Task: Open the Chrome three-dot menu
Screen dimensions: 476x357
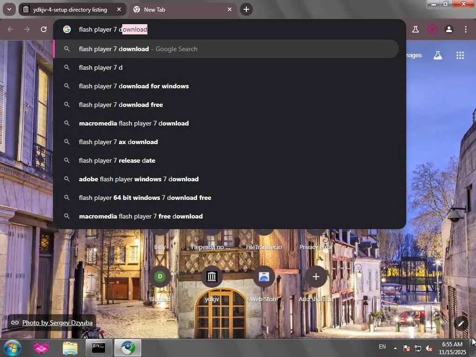Action: [x=466, y=29]
